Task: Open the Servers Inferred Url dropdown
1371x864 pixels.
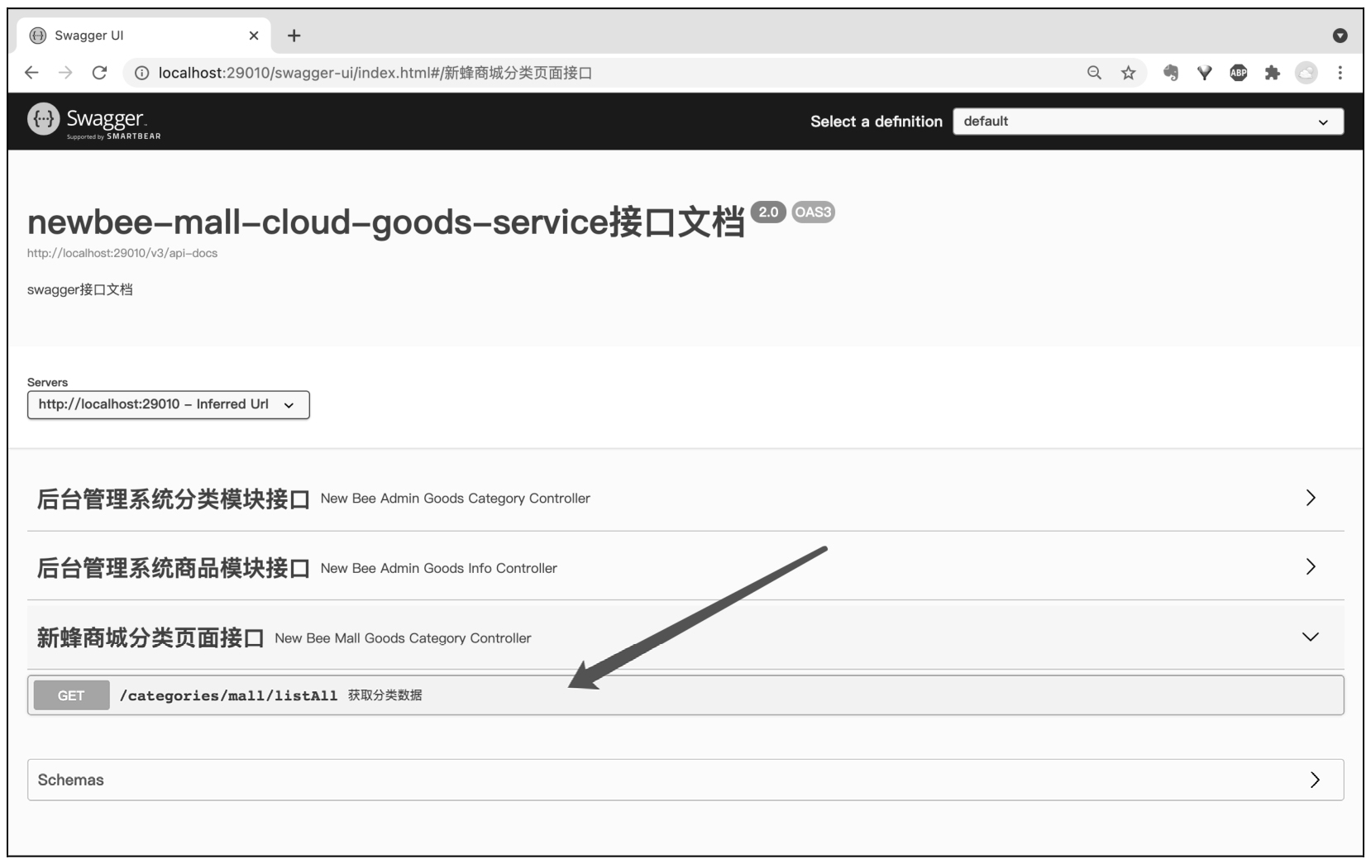Action: pos(169,404)
